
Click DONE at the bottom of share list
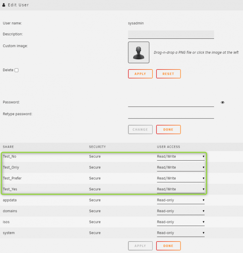click(168, 246)
